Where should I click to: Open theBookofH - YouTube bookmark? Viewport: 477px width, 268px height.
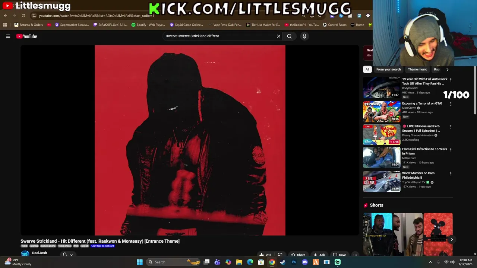301,25
